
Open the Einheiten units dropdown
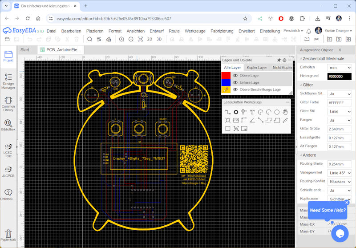pos(339,67)
